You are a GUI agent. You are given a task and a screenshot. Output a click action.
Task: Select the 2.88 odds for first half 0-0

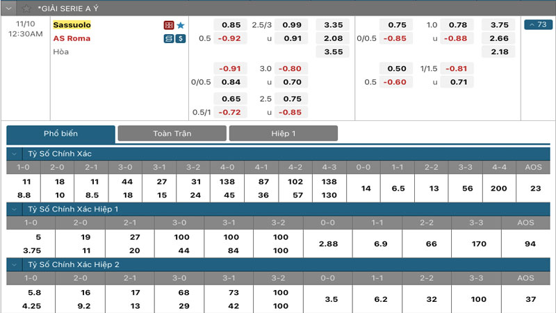point(328,244)
